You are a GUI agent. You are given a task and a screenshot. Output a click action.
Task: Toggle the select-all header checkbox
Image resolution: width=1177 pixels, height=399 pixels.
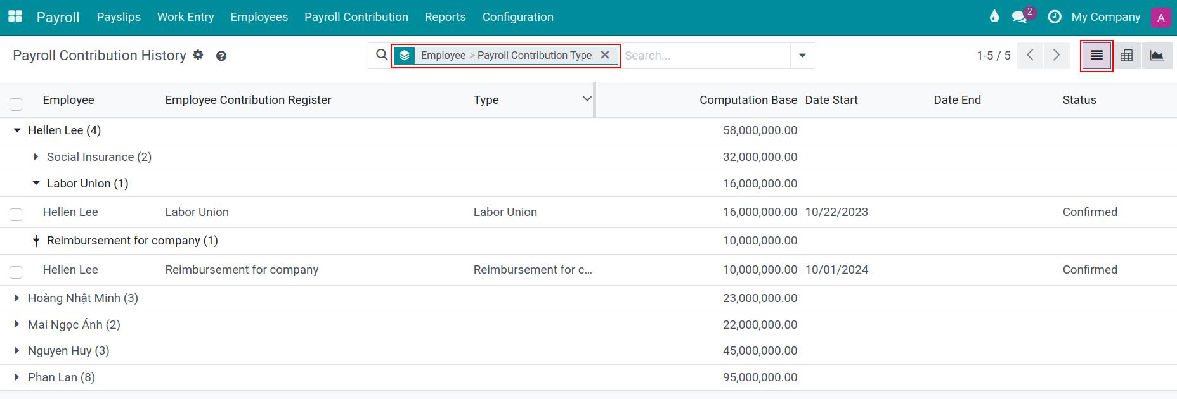point(16,104)
